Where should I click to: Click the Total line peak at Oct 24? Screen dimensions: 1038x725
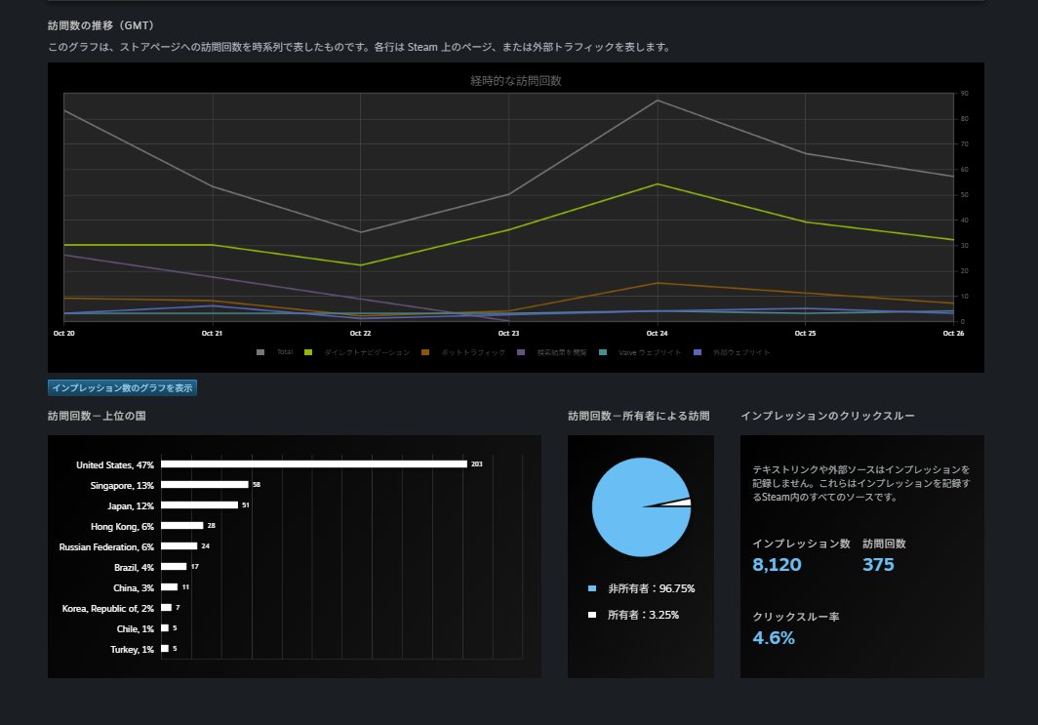(x=658, y=101)
